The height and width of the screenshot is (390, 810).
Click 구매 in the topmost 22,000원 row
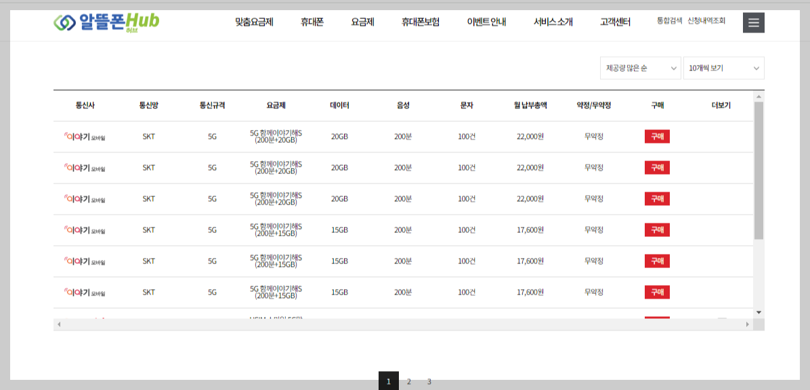click(x=657, y=137)
